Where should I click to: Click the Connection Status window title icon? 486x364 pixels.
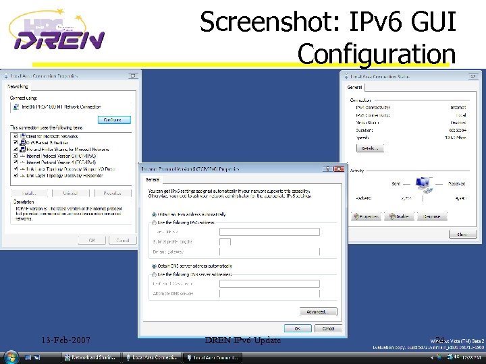(346, 76)
